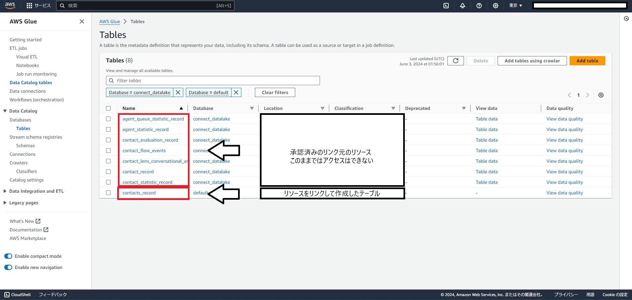
Task: Open Stream schema registries in sidebar
Action: click(x=36, y=137)
